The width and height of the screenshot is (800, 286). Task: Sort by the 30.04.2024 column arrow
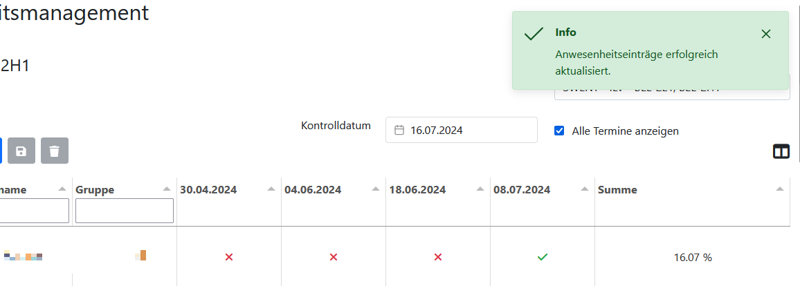tap(271, 189)
